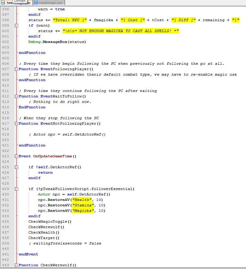
Task: Collapse the "if (warn)" block at line 399
Action: [16, 25]
